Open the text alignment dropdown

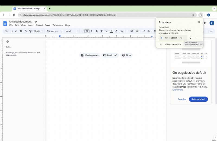(138, 31)
